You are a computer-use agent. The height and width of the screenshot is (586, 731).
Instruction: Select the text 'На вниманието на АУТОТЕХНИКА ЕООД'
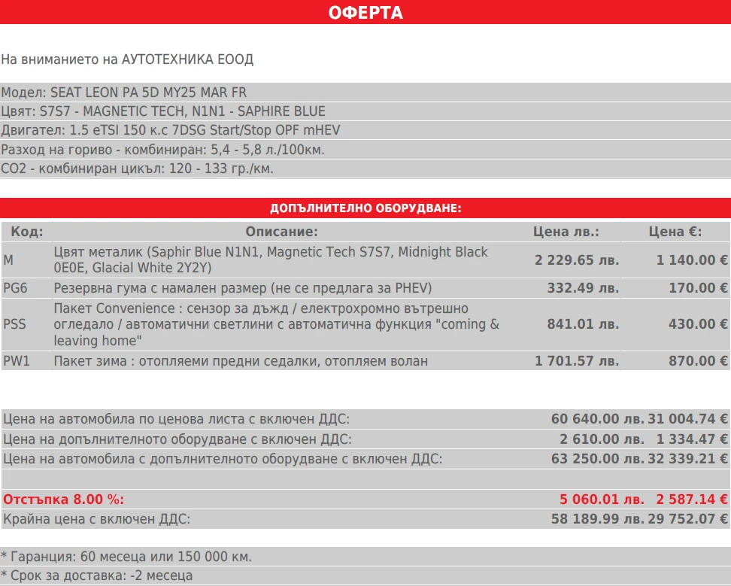pyautogui.click(x=127, y=59)
